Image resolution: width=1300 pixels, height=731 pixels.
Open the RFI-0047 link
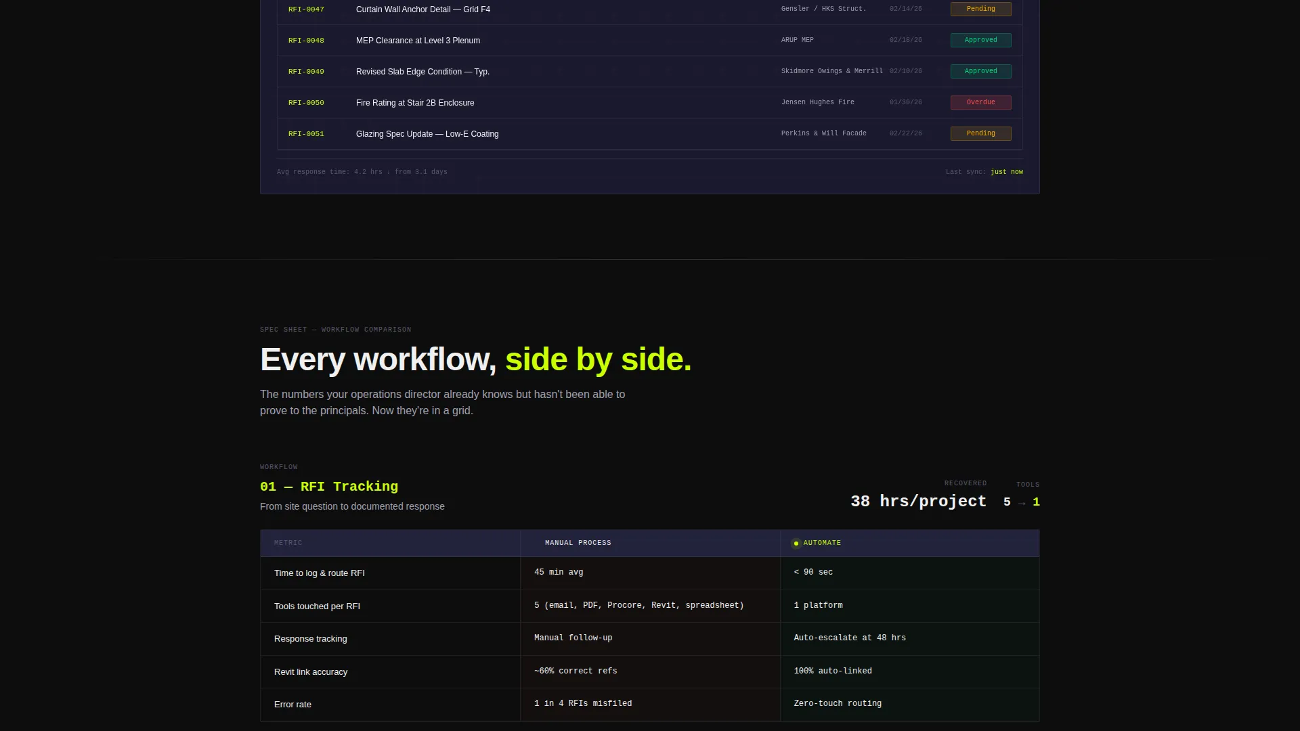306,9
